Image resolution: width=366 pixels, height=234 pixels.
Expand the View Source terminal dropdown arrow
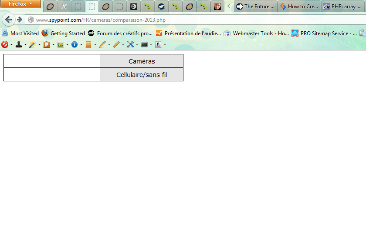(151, 44)
